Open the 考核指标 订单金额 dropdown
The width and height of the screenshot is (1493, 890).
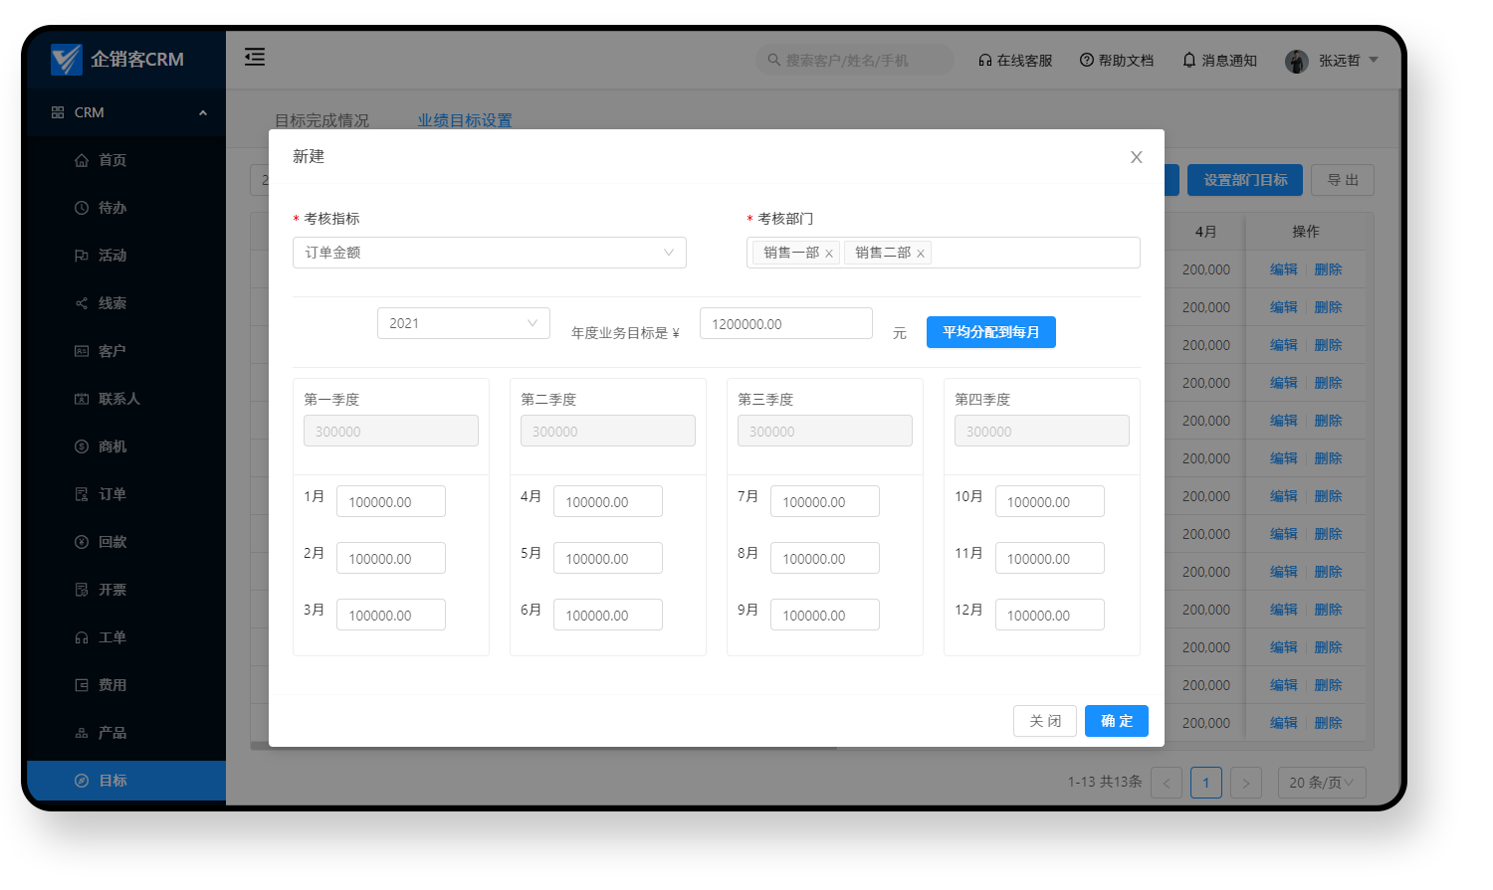[x=489, y=253]
